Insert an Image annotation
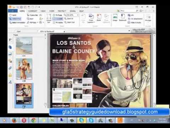The width and height of the screenshot is (170, 128). point(115,17)
